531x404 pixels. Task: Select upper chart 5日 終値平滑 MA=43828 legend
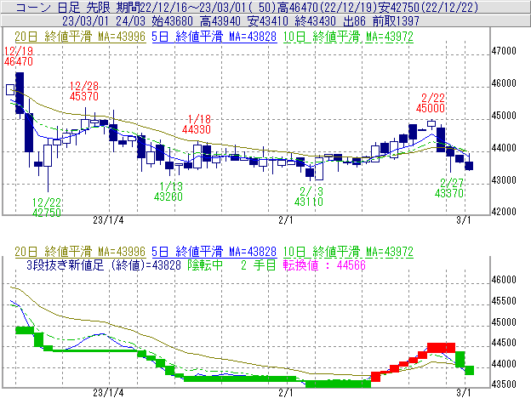pyautogui.click(x=214, y=37)
